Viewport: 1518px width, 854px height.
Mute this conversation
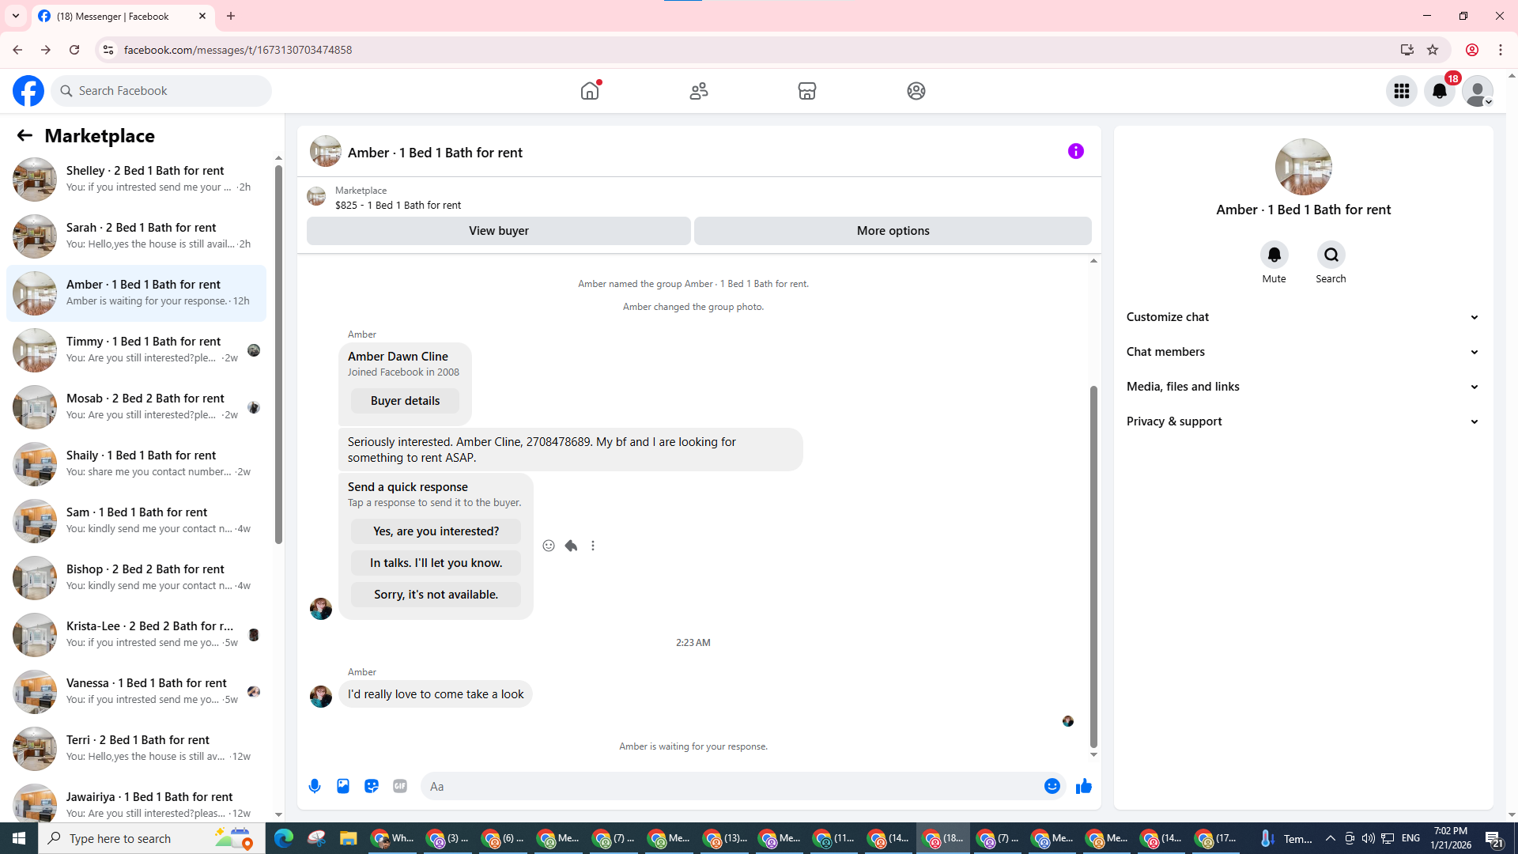tap(1274, 255)
